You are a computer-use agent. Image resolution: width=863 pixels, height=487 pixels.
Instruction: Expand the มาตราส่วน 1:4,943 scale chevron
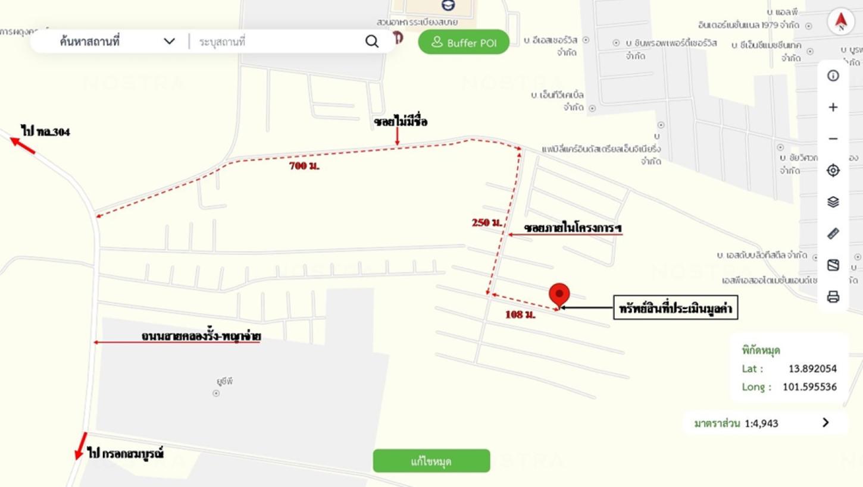826,423
